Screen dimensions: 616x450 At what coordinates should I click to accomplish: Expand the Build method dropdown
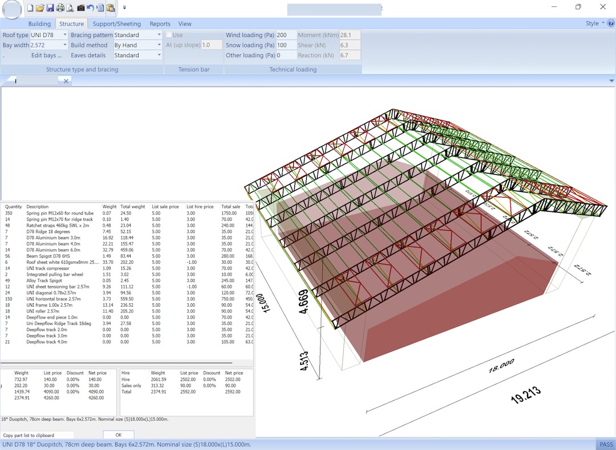point(158,45)
